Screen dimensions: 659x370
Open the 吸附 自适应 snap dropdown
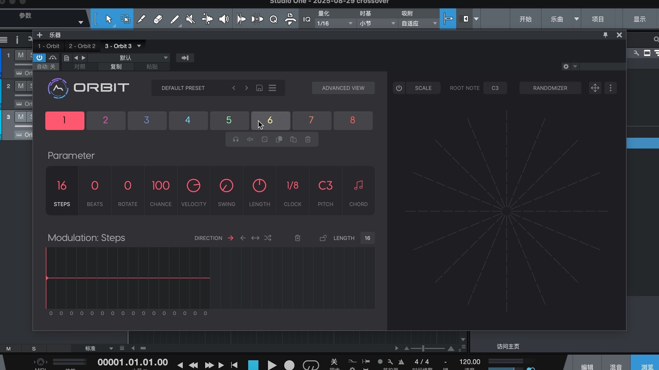tap(419, 23)
